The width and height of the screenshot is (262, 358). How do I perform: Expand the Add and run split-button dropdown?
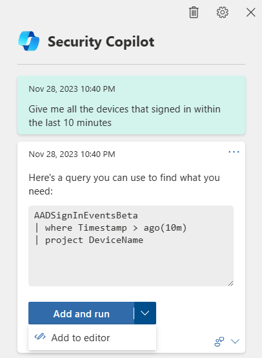tap(145, 313)
